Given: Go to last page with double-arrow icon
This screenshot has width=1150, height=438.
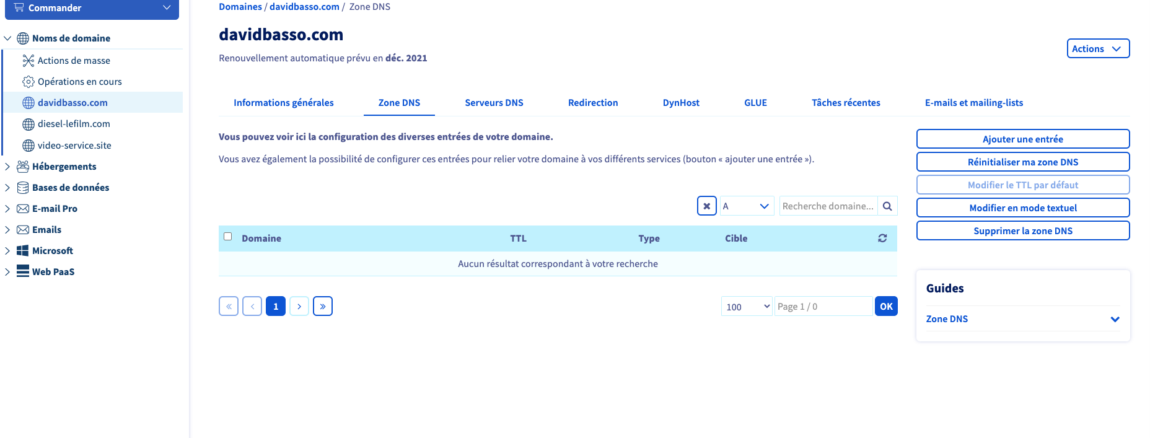Looking at the screenshot, I should point(323,307).
